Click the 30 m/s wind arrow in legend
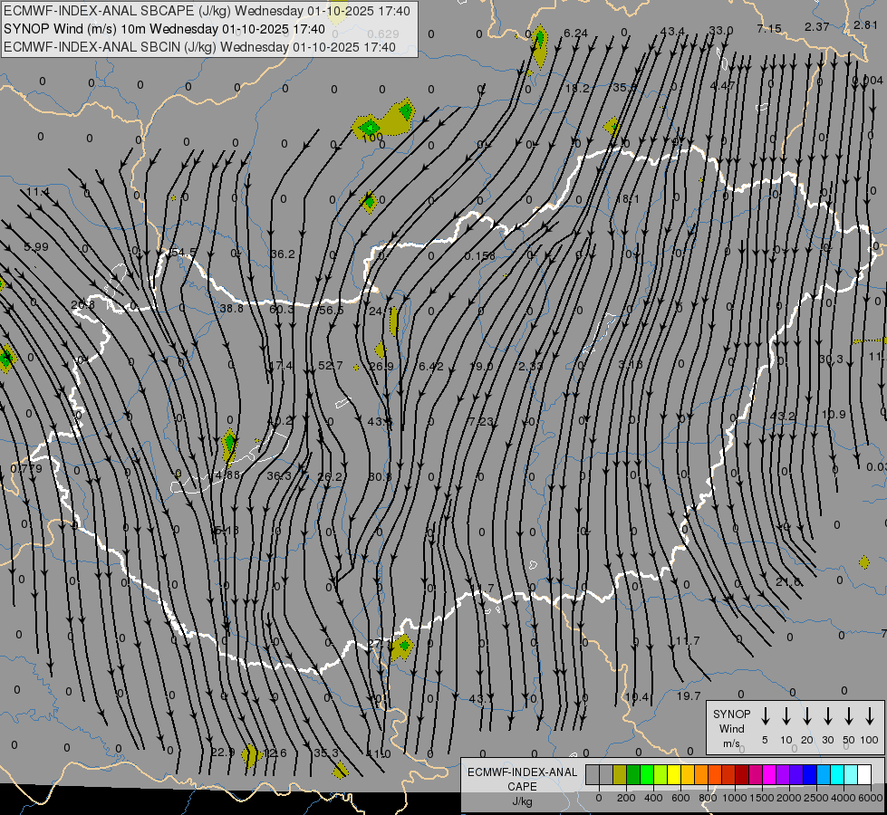Screen dimensions: 887x815 tap(827, 715)
